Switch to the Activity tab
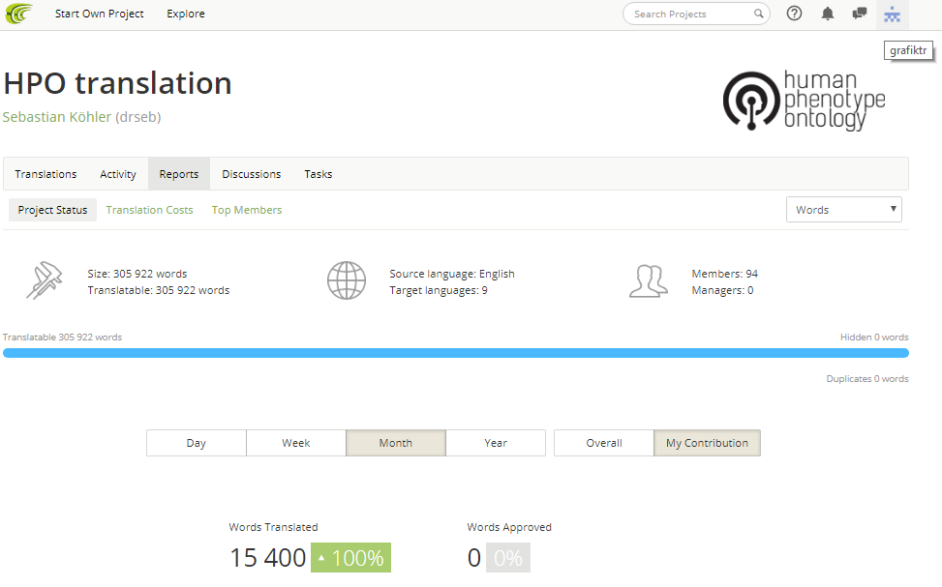The height and width of the screenshot is (587, 942). pyautogui.click(x=118, y=174)
